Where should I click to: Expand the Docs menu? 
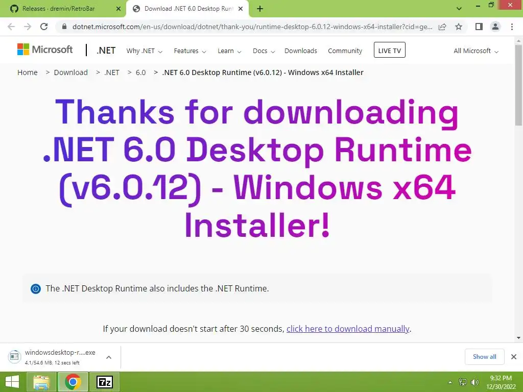264,51
